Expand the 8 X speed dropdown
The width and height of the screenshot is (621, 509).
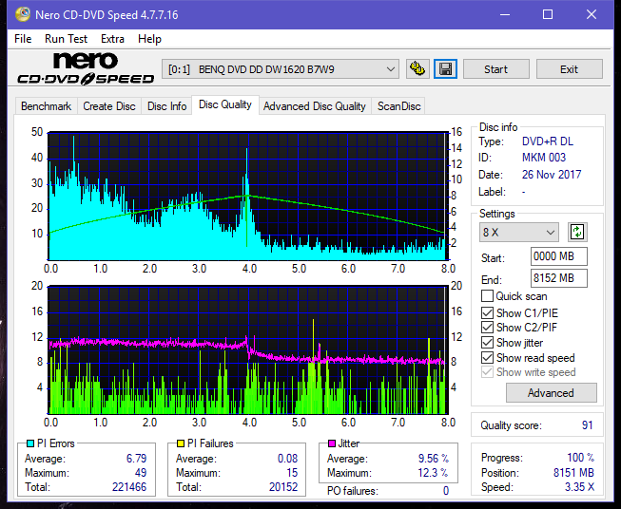point(519,232)
